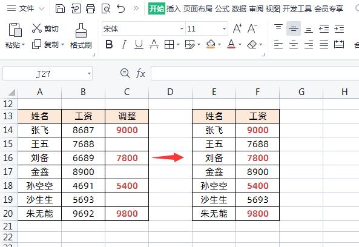
Task: Open Insert Function with the fx icon
Action: (140, 73)
